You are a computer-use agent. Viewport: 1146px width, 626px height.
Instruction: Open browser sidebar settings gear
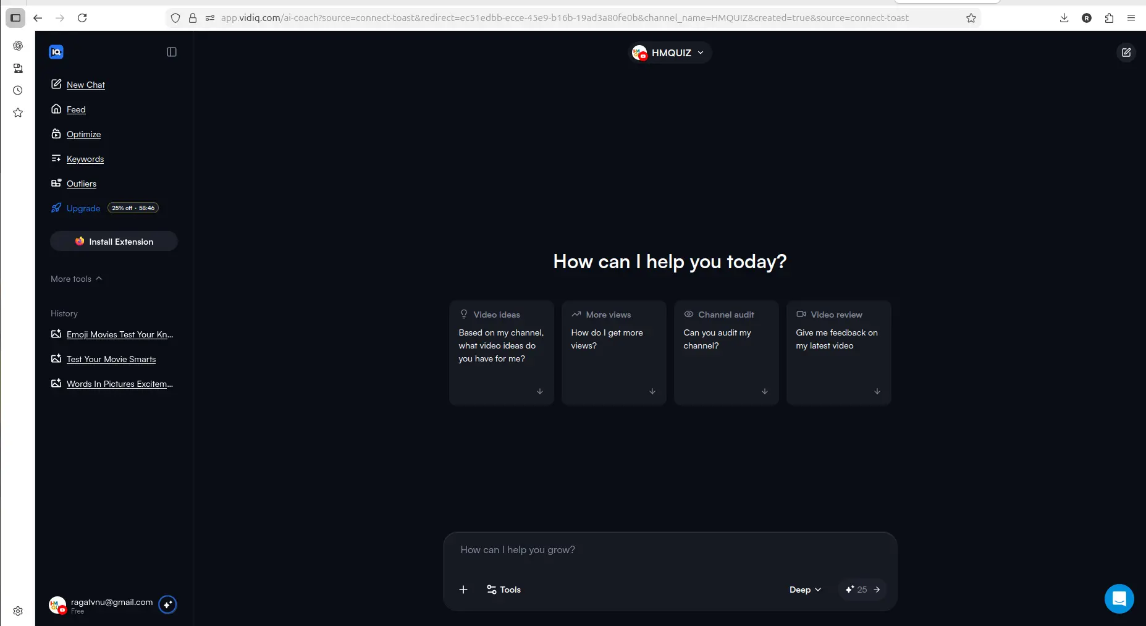tap(18, 611)
